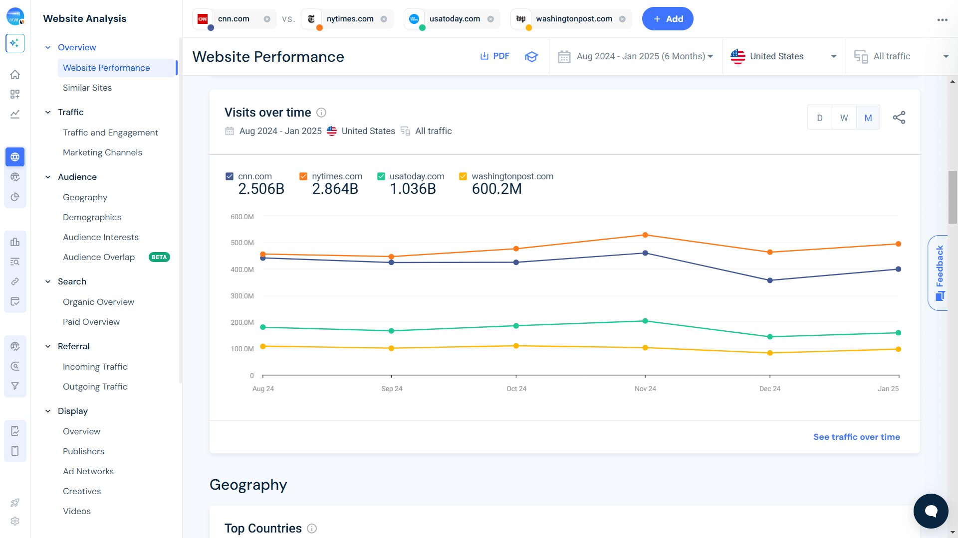This screenshot has height=538, width=958.
Task: Click the See traffic over time link
Action: click(x=856, y=437)
